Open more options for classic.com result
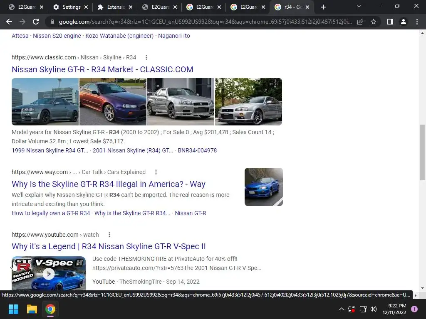426x319 pixels. [146, 57]
